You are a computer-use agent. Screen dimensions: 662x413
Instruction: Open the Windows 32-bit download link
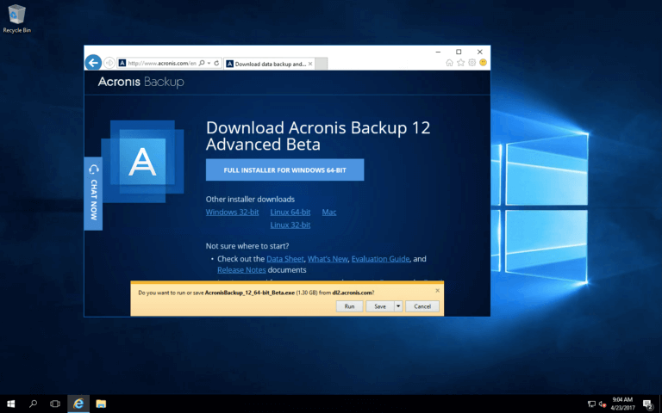pos(232,212)
